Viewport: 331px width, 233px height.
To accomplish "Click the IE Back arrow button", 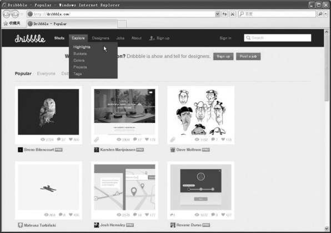I will [7, 14].
